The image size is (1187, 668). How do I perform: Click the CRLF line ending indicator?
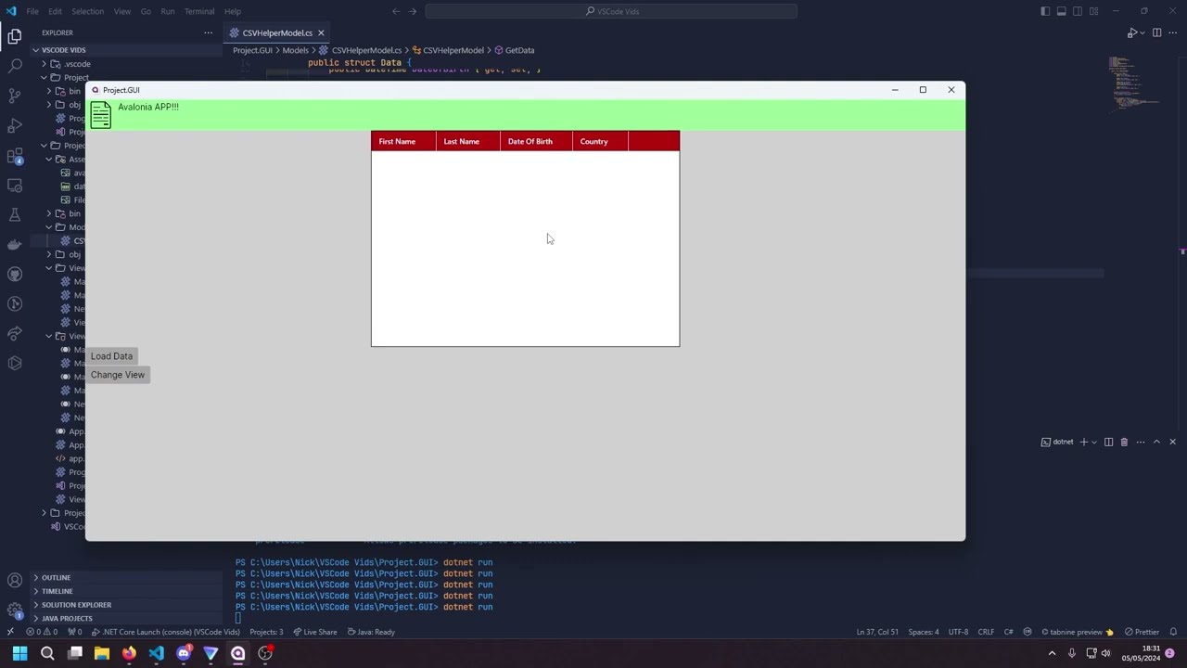tap(986, 632)
